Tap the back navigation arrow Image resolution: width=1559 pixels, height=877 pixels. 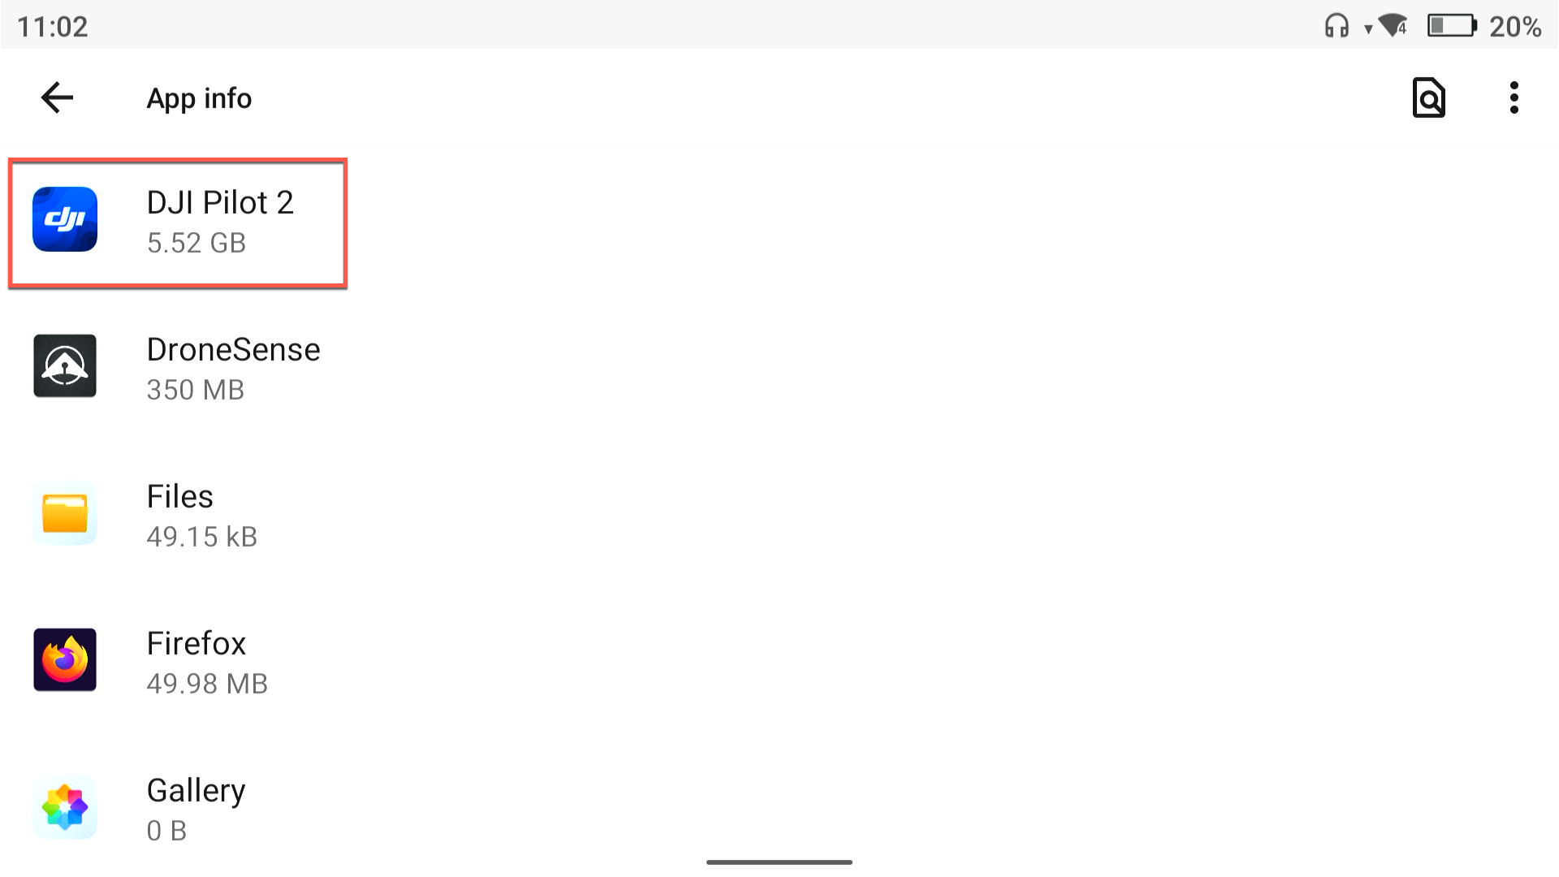pos(56,97)
